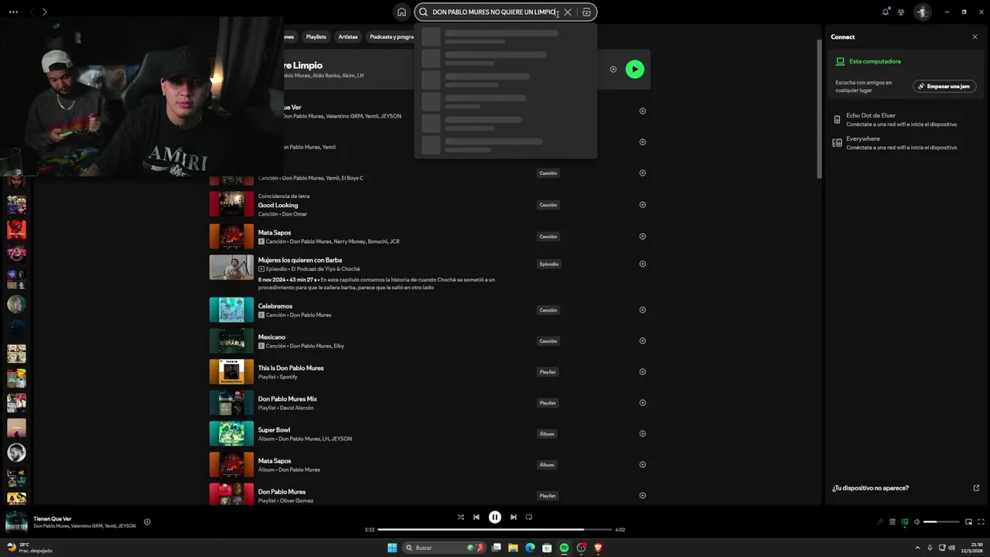Open Spotify from the Windows taskbar

[564, 548]
